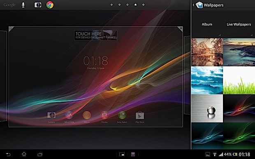This screenshot has width=255, height=159.
Task: Tap the status bar 01:18 clock
Action: pos(244,154)
